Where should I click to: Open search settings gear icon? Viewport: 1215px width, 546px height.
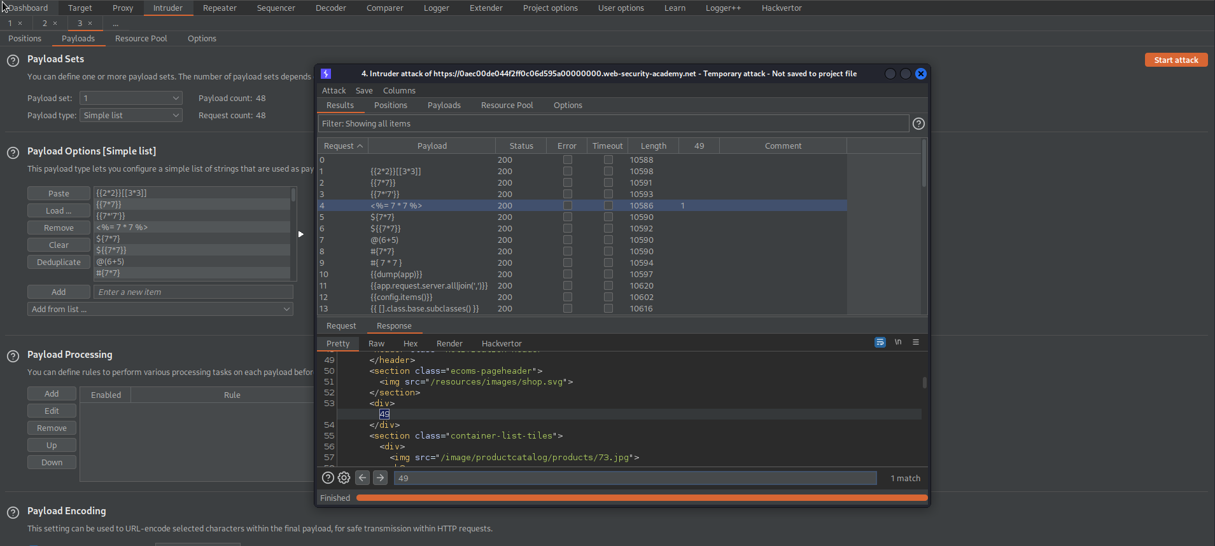click(344, 478)
